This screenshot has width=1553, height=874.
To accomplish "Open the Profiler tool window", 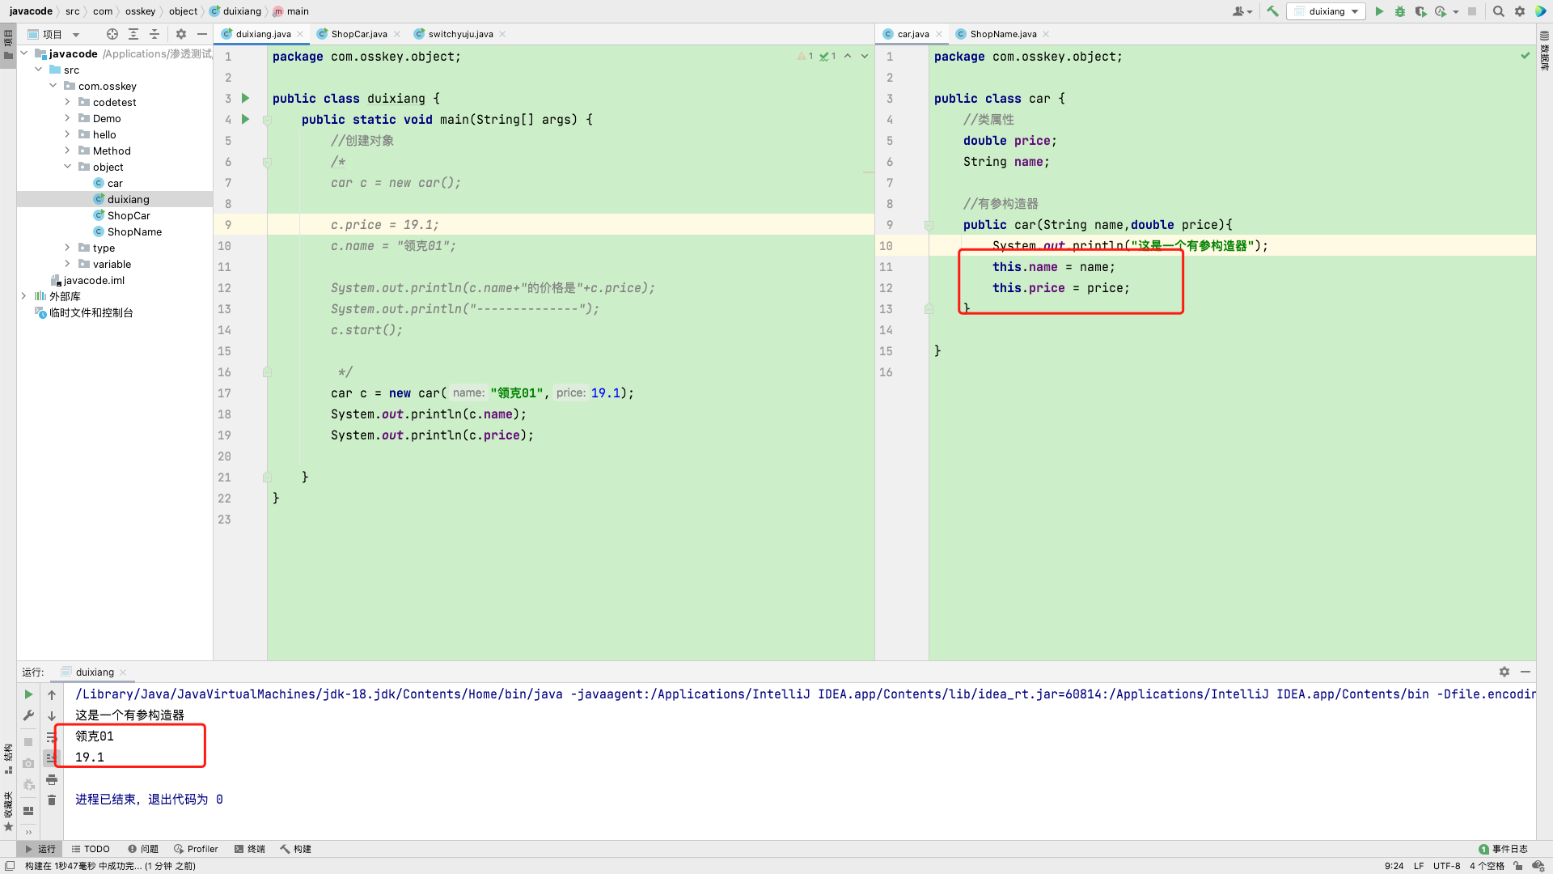I will (196, 849).
